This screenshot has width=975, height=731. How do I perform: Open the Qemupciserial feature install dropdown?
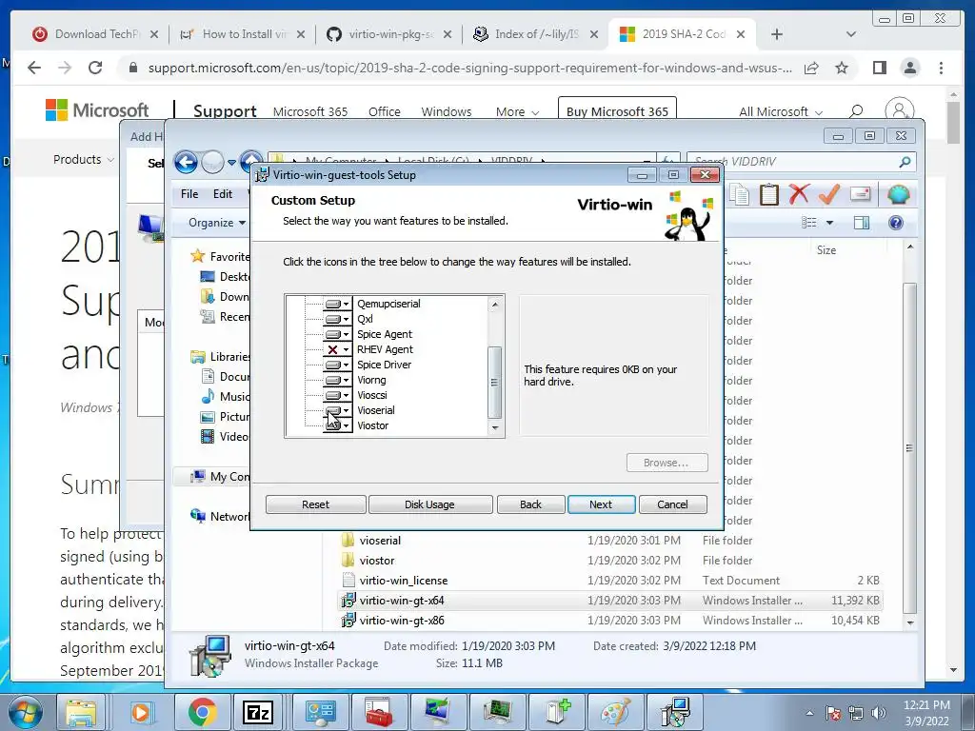tap(338, 304)
